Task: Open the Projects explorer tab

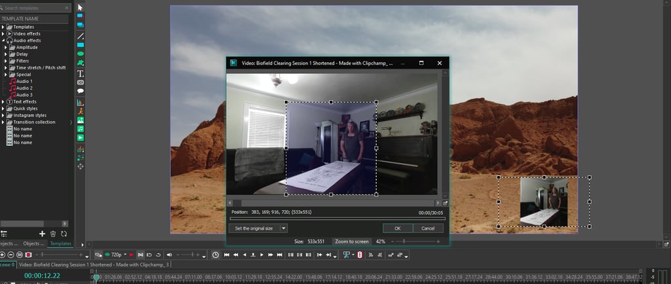Action: click(9, 244)
